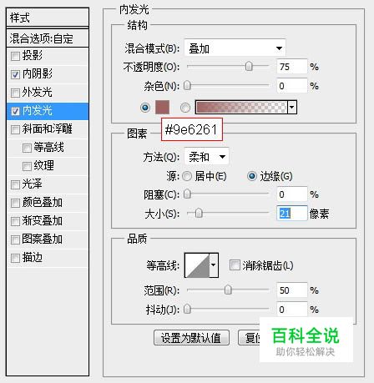Select the gradient radio button
This screenshot has height=383, width=374.
(185, 108)
